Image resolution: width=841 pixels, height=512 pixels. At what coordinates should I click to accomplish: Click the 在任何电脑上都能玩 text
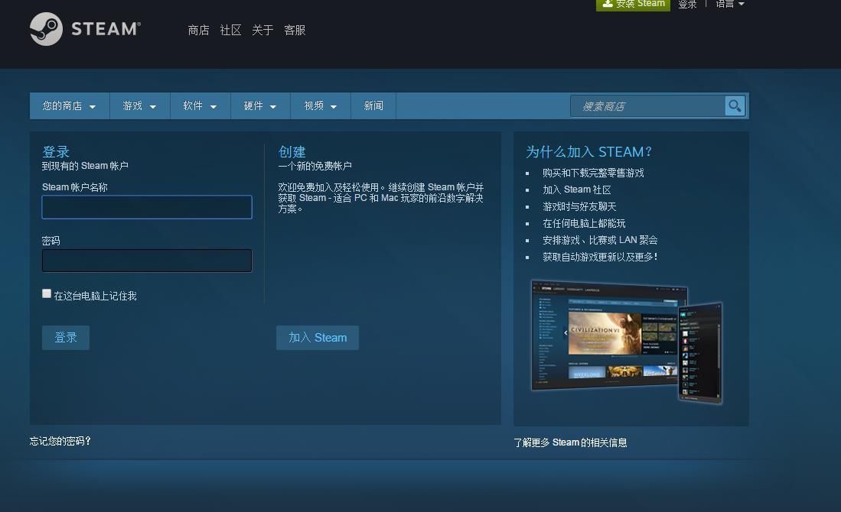pyautogui.click(x=584, y=223)
